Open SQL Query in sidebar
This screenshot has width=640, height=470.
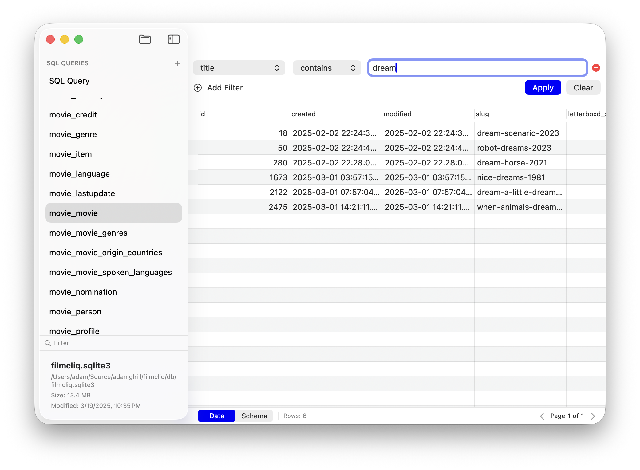point(69,81)
